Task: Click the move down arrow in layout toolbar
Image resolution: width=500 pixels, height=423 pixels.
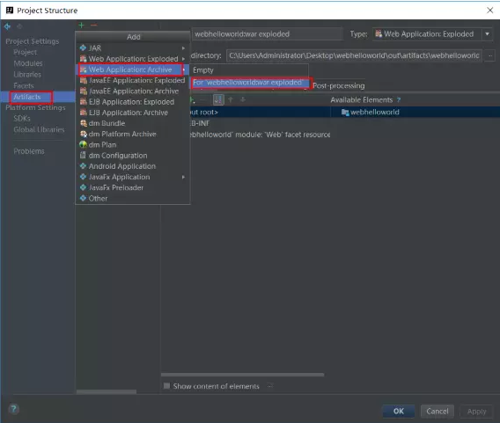Action: pos(243,99)
